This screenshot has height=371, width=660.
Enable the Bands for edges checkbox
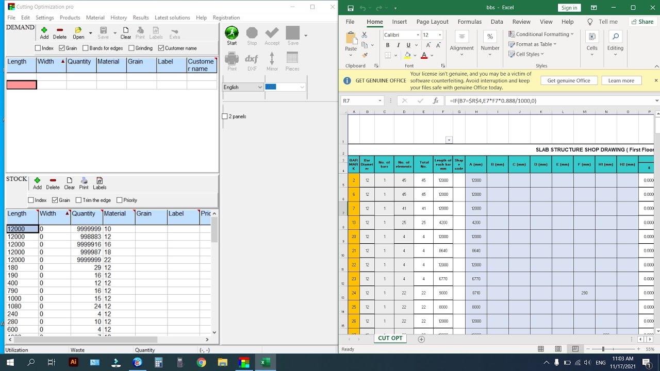[x=86, y=48]
